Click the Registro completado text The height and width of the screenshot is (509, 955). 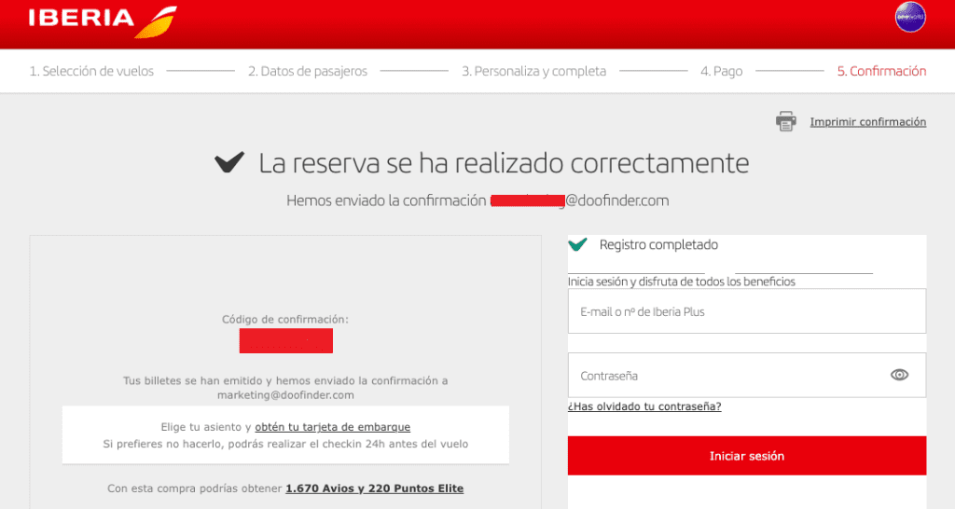(x=658, y=245)
